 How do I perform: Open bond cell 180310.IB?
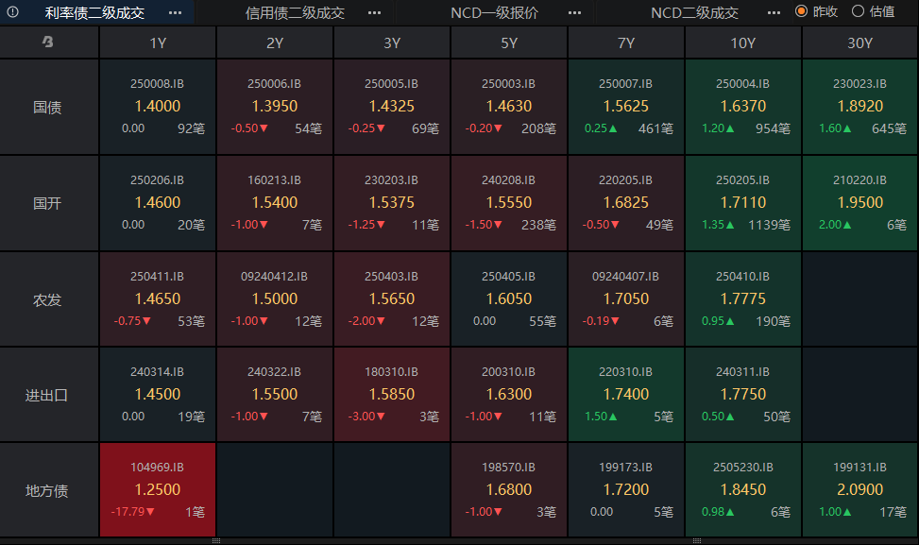pos(392,395)
